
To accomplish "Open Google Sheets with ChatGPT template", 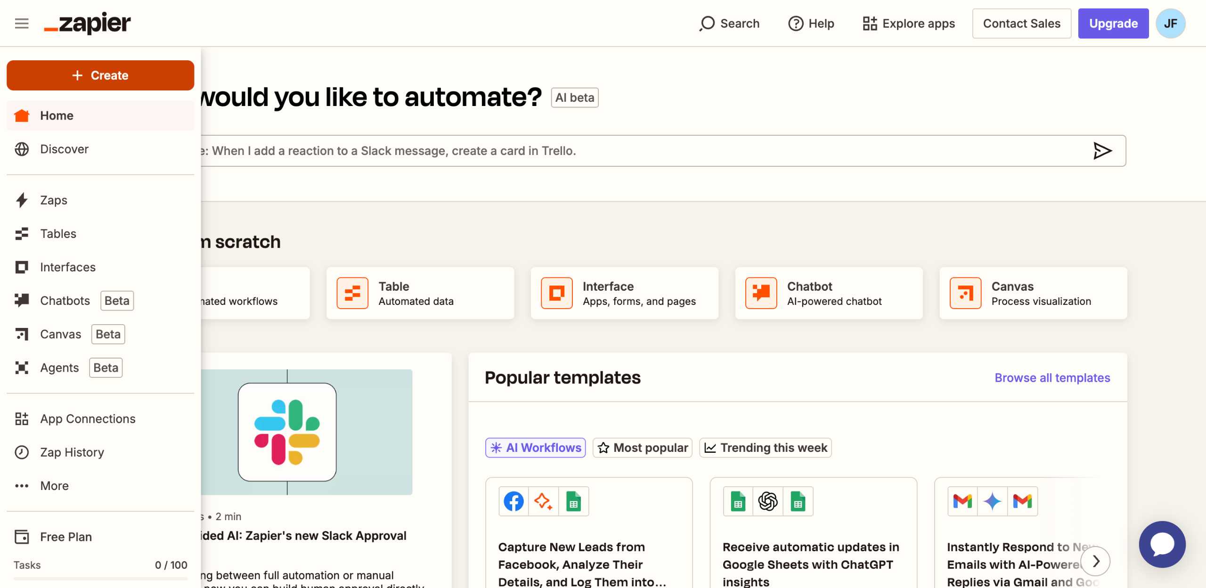I will 814,533.
